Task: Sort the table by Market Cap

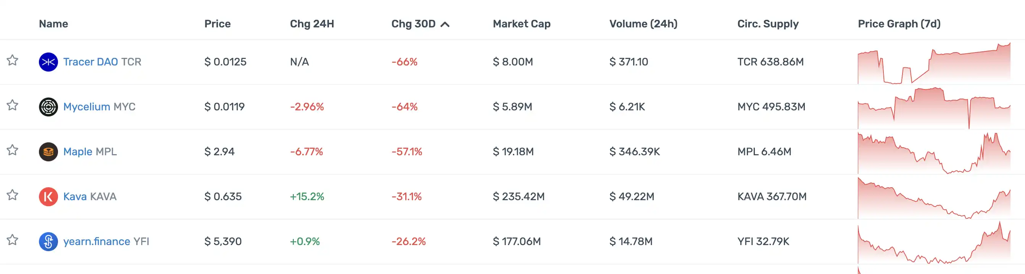Action: (521, 24)
